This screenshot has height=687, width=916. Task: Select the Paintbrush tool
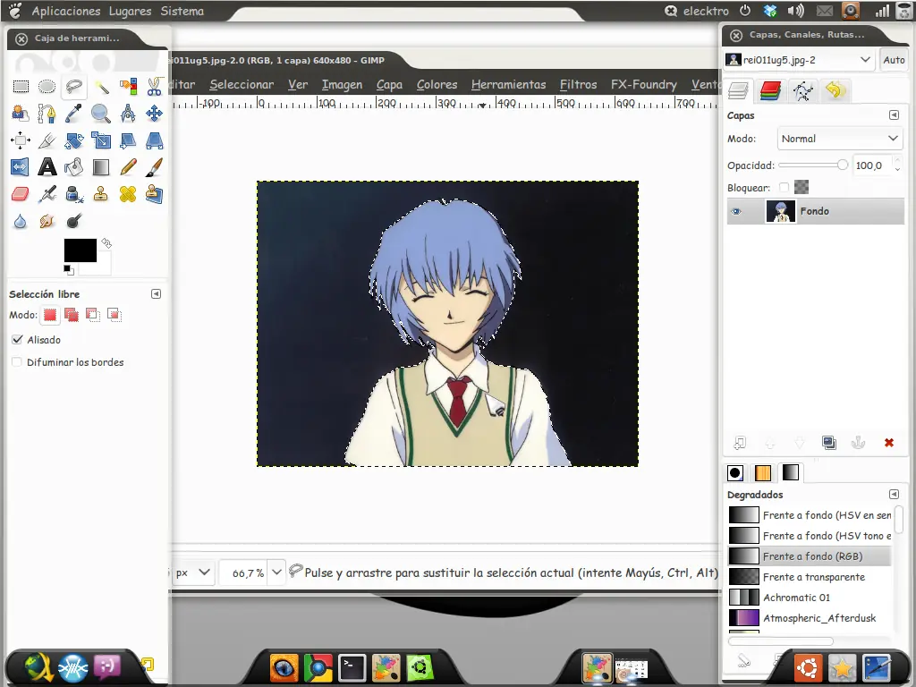154,167
